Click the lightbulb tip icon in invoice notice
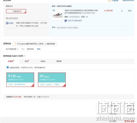Viewport: 137px width, 123px height. 15,44
